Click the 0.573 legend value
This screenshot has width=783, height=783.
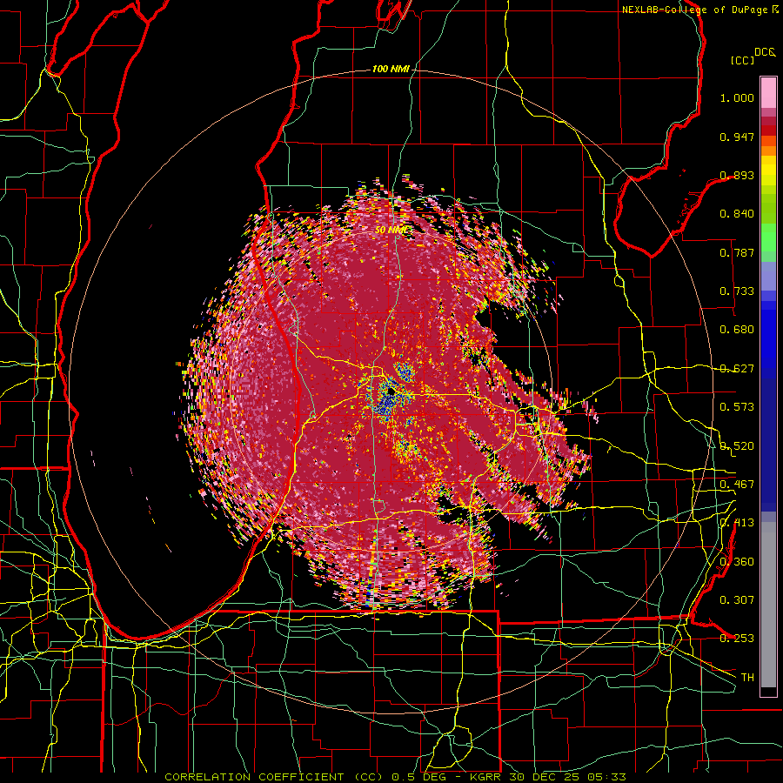click(737, 407)
